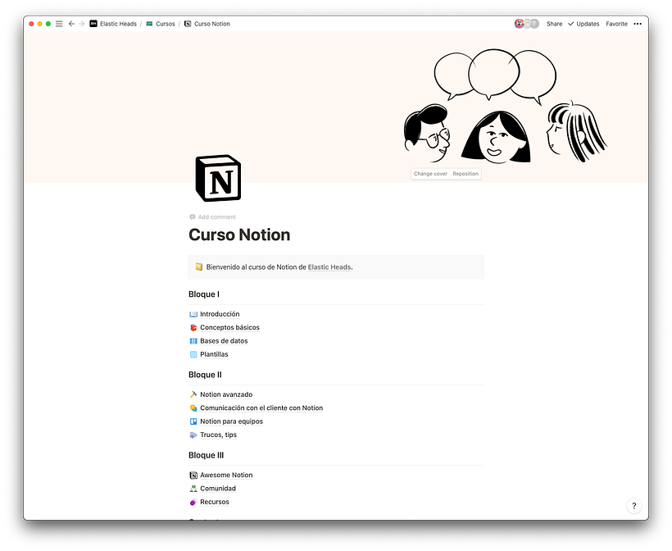Follow the Elastic Heads link in callout
Image resolution: width=672 pixels, height=551 pixels.
coord(329,266)
